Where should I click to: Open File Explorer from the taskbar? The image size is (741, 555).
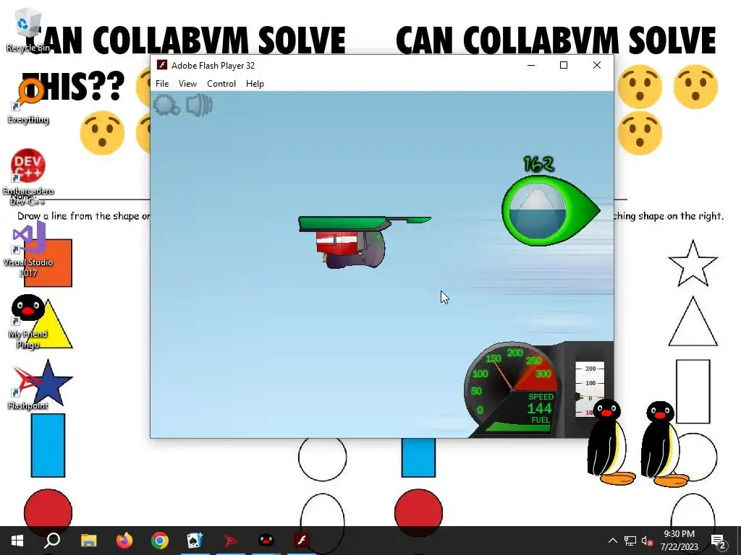(88, 541)
